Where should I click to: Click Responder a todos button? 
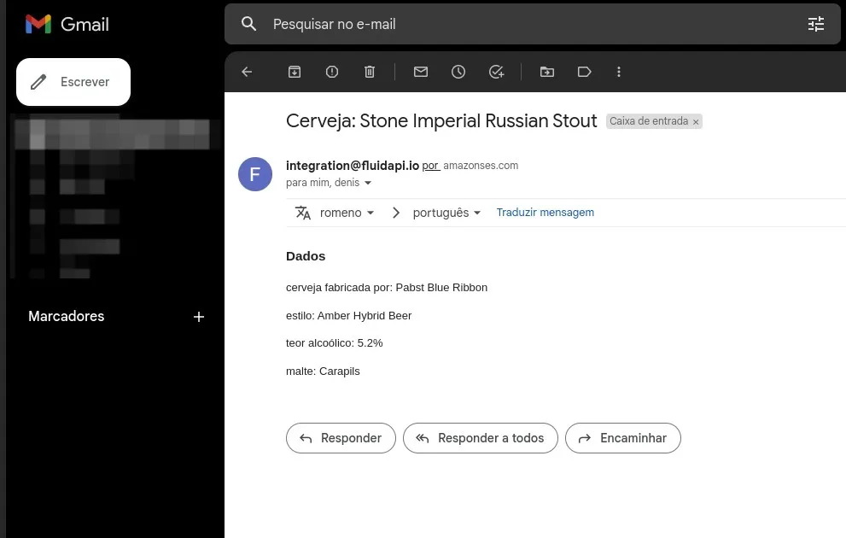click(x=480, y=438)
